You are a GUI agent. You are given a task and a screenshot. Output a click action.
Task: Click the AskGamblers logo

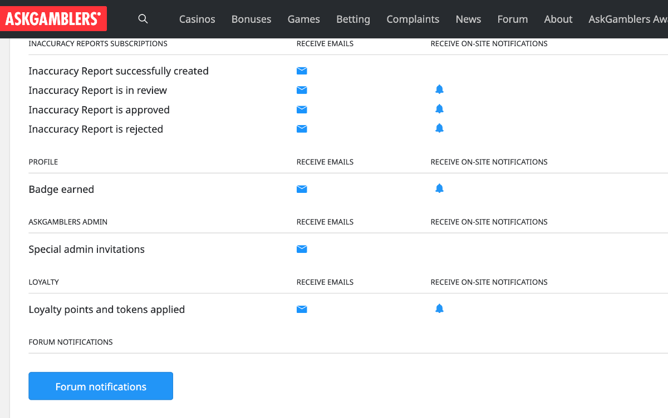pyautogui.click(x=53, y=19)
